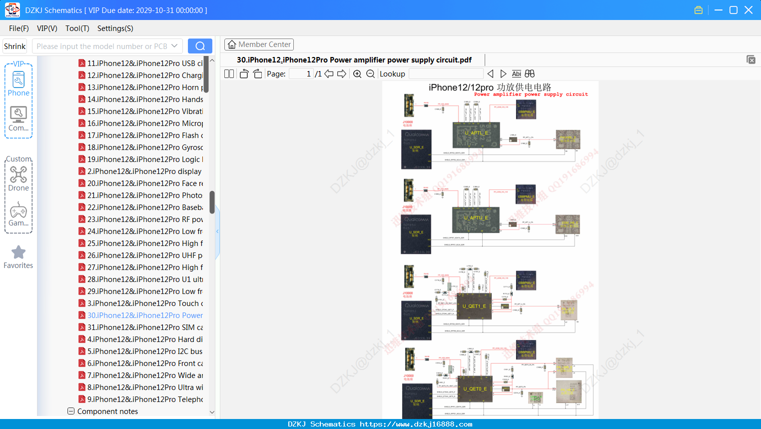This screenshot has height=429, width=761.
Task: Open the Drone category
Action: tap(18, 178)
